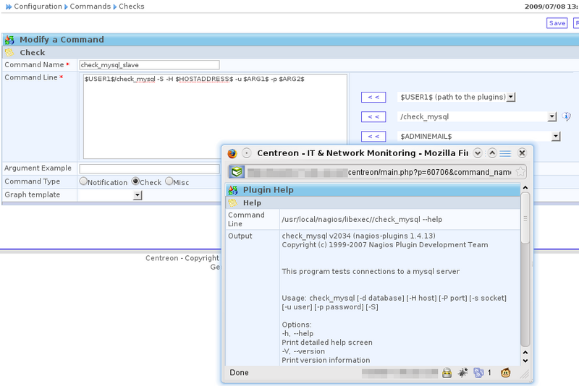579x386 pixels.
Task: Open Configuration in the breadcrumb
Action: 38,7
